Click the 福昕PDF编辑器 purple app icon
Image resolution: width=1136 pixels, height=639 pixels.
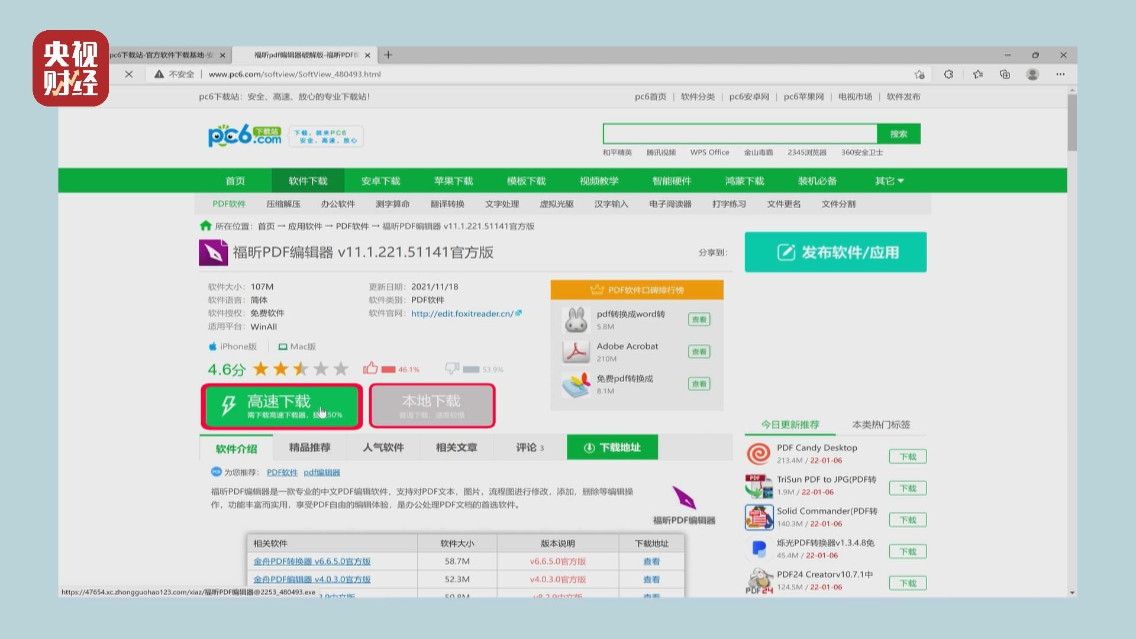213,253
